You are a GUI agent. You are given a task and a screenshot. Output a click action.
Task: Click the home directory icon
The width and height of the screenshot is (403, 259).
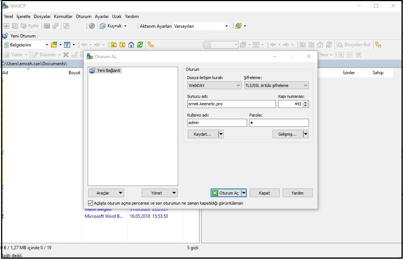(131, 45)
